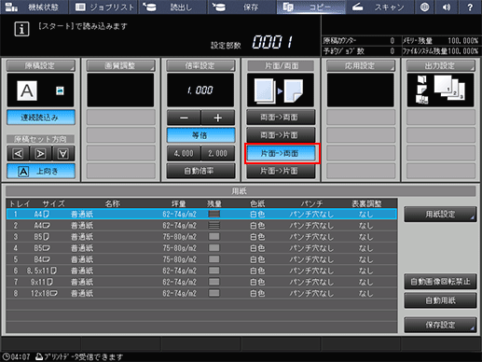Screen dimensions: 482x362
Task: Select 等倍 magnification
Action: [x=200, y=135]
